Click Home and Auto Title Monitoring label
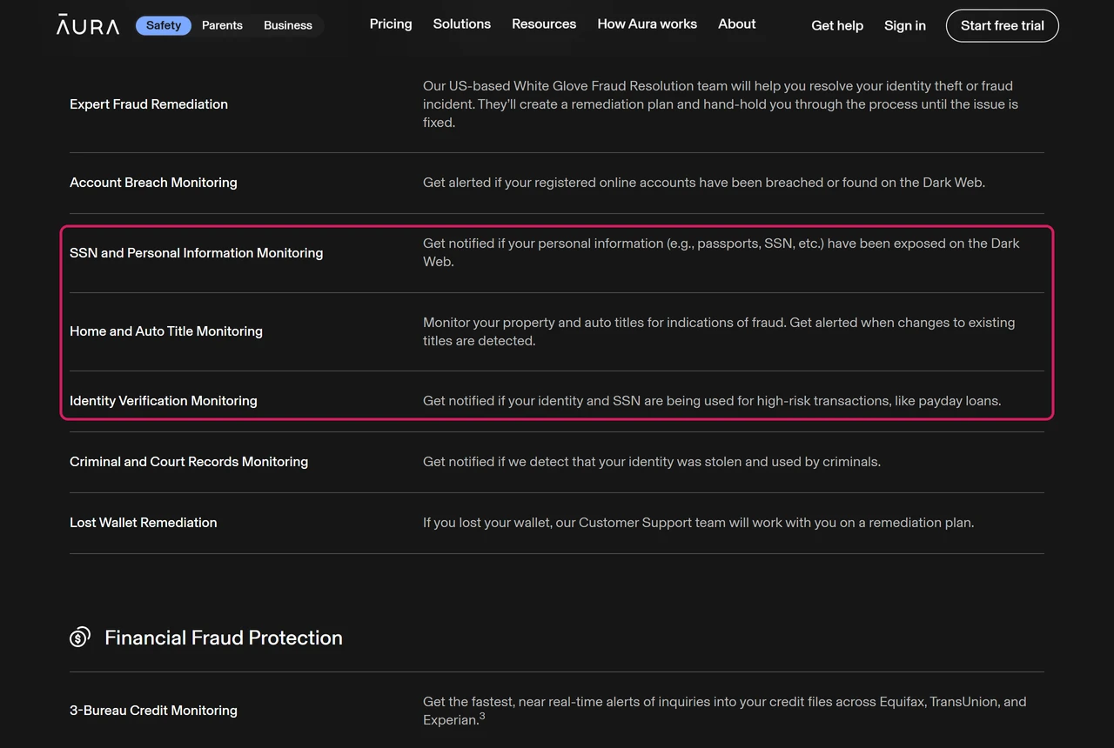Viewport: 1114px width, 748px height. click(166, 331)
